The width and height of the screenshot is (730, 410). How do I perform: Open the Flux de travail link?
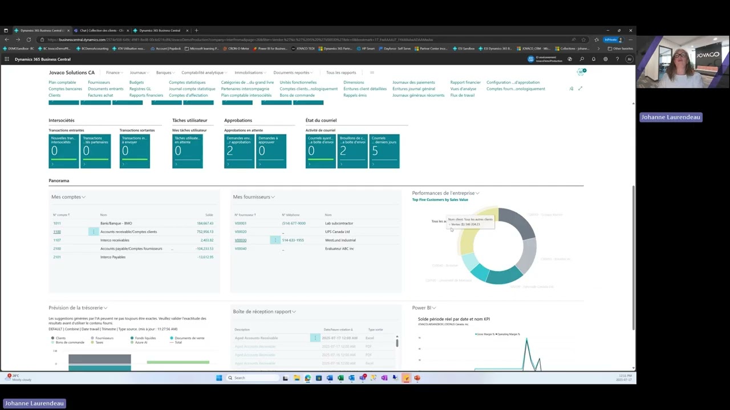463,95
